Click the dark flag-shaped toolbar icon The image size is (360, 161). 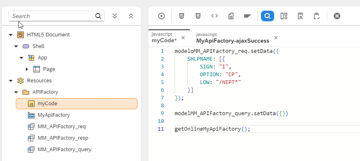(x=247, y=16)
